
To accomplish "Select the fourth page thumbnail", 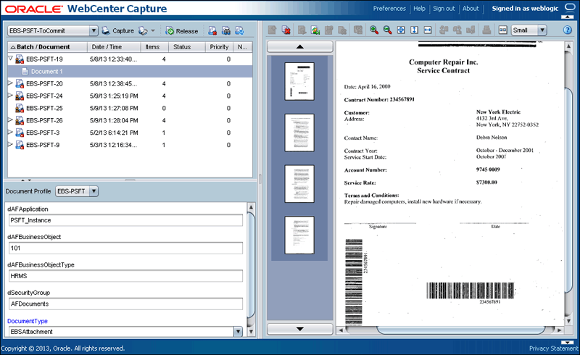I will (x=299, y=235).
